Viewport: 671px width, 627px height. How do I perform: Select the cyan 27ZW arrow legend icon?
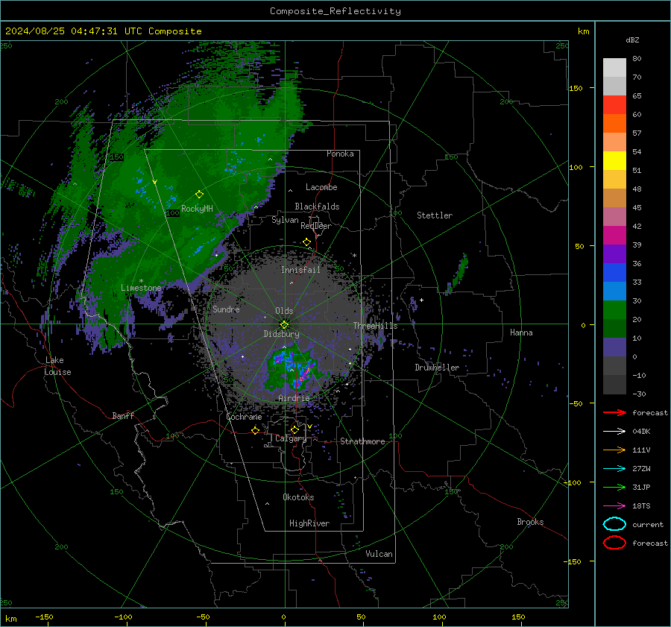click(614, 469)
